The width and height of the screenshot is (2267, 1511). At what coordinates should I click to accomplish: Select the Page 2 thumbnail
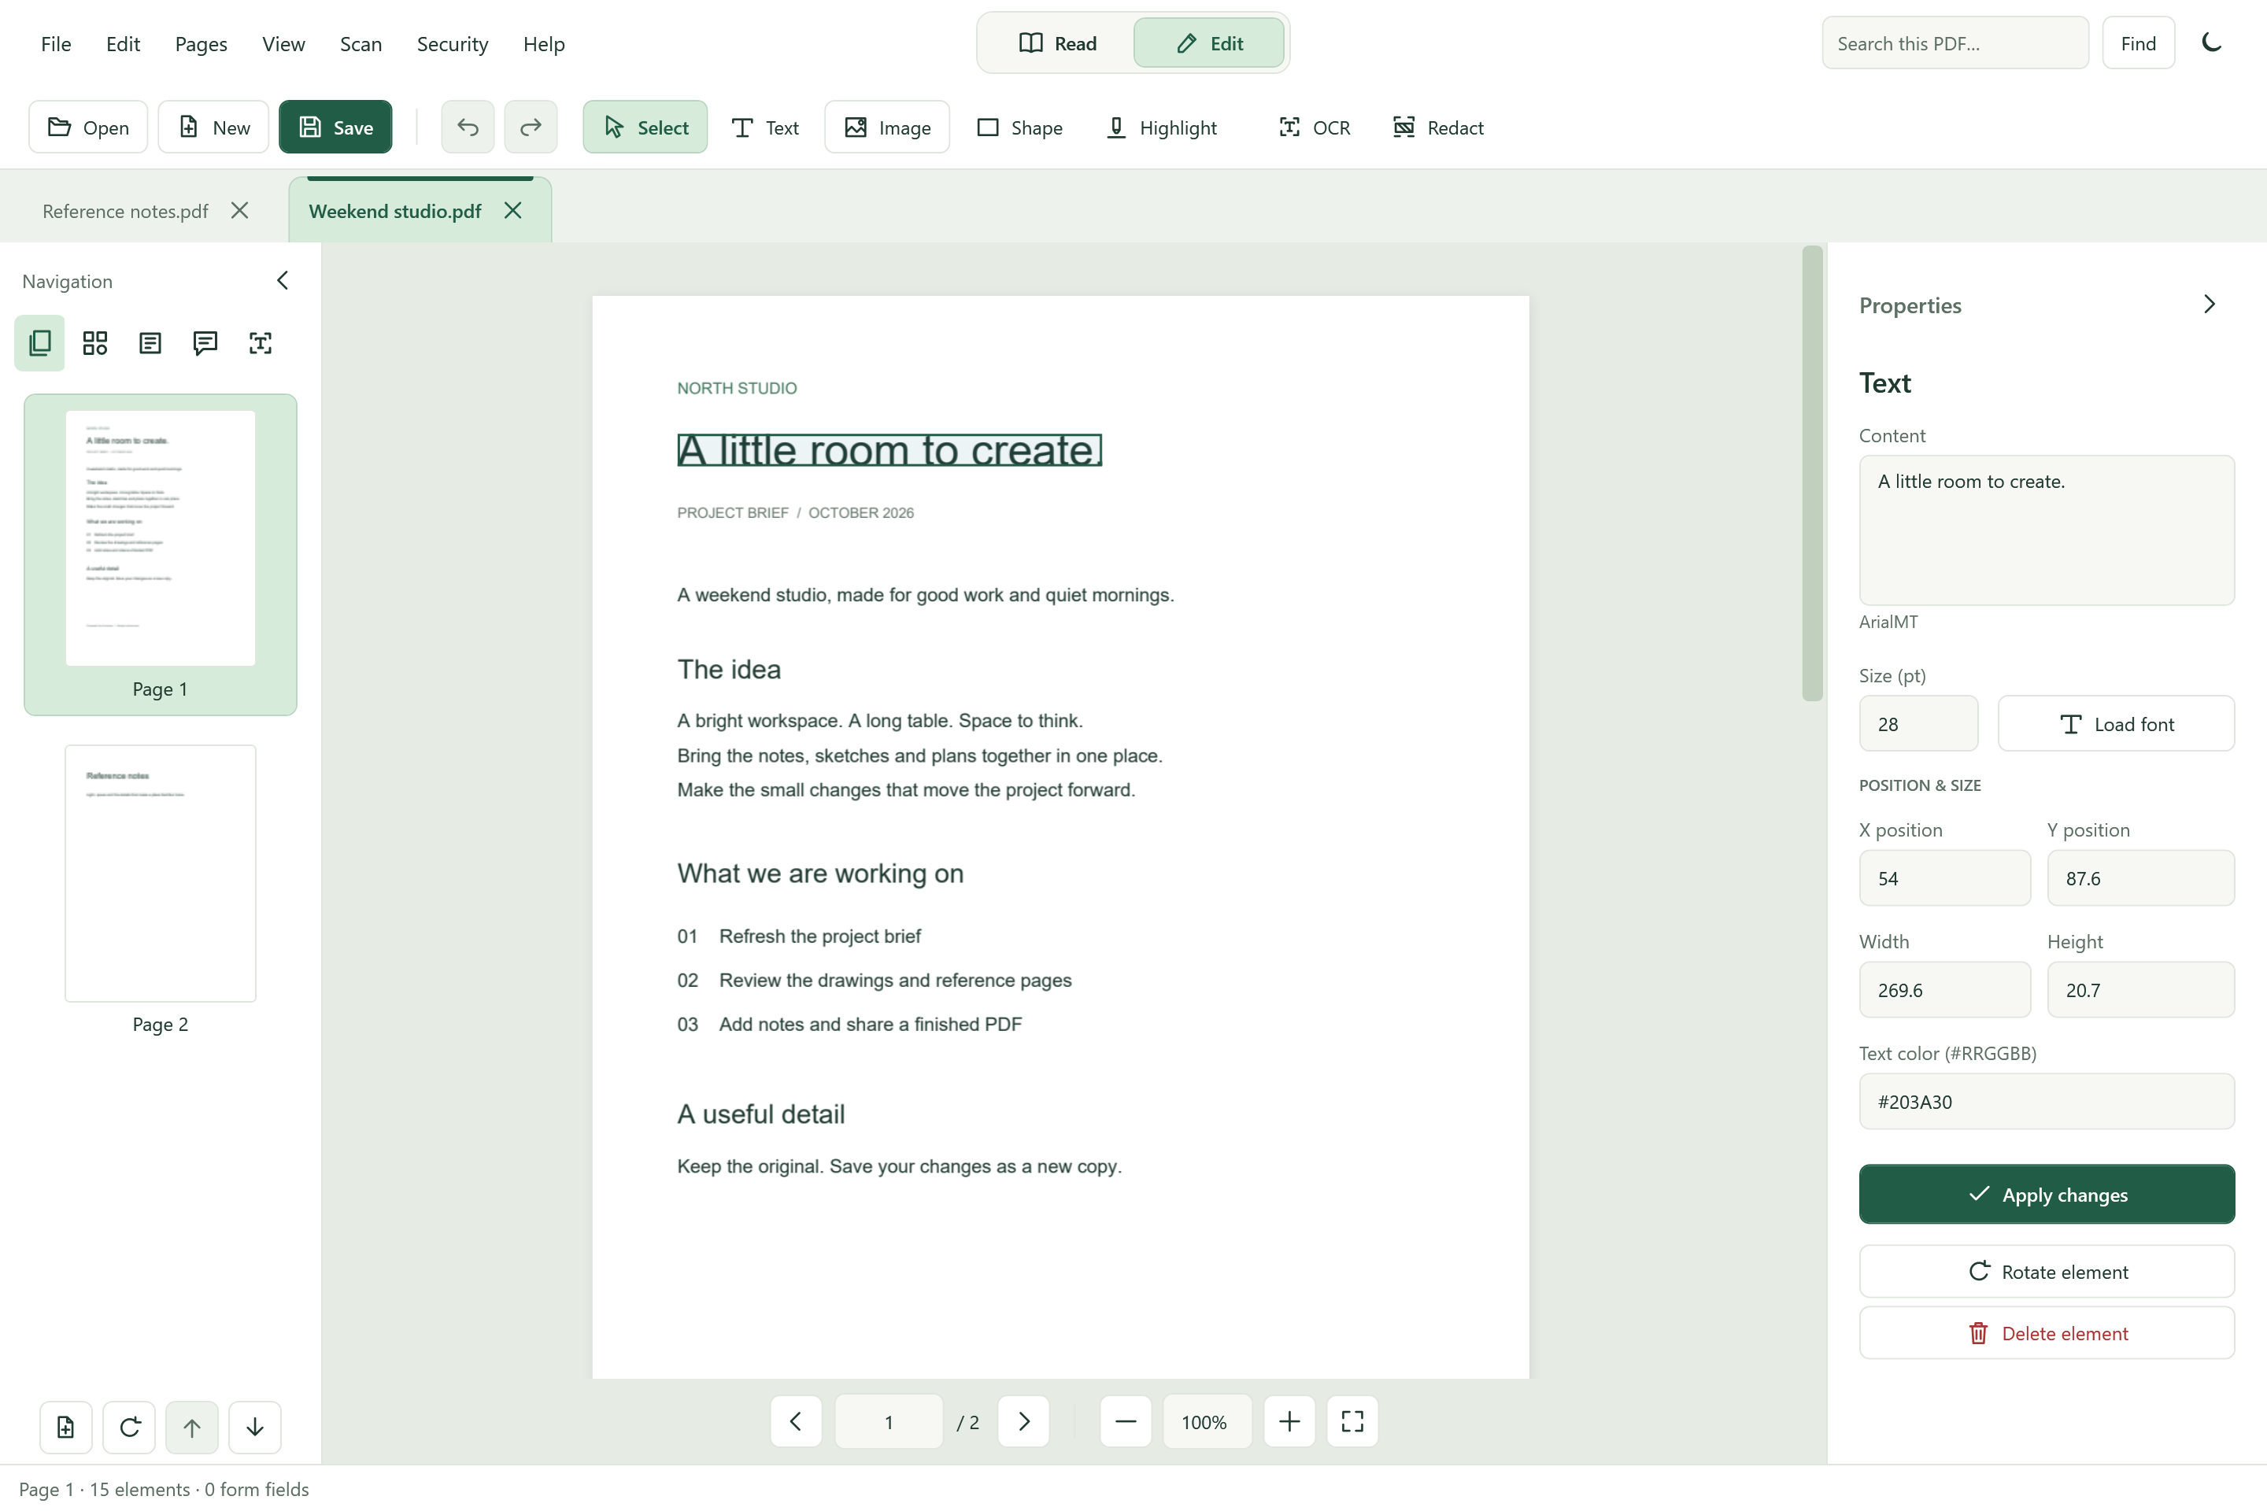pos(160,873)
